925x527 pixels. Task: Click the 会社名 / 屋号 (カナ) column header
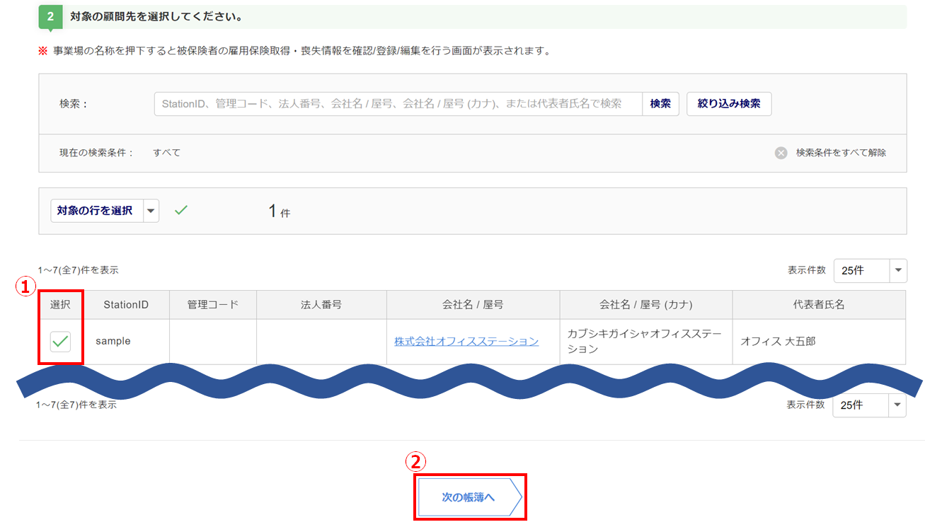[645, 305]
